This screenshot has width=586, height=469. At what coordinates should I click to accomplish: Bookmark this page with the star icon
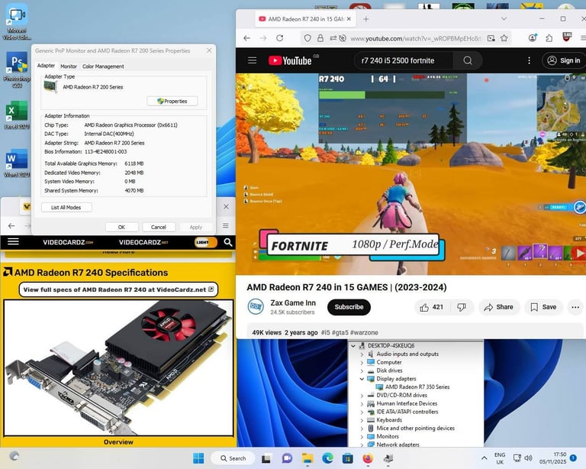pyautogui.click(x=504, y=38)
